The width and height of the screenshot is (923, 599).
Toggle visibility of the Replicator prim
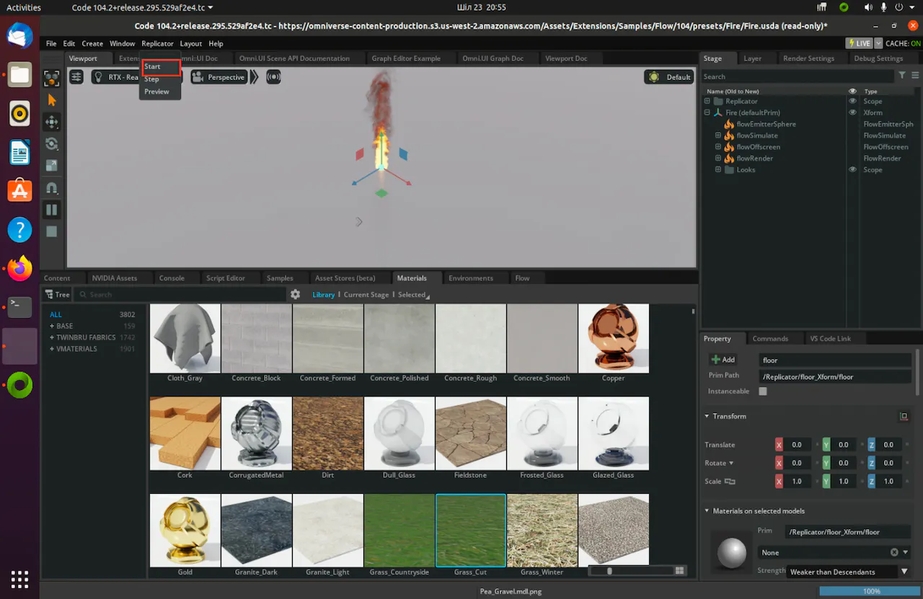852,102
